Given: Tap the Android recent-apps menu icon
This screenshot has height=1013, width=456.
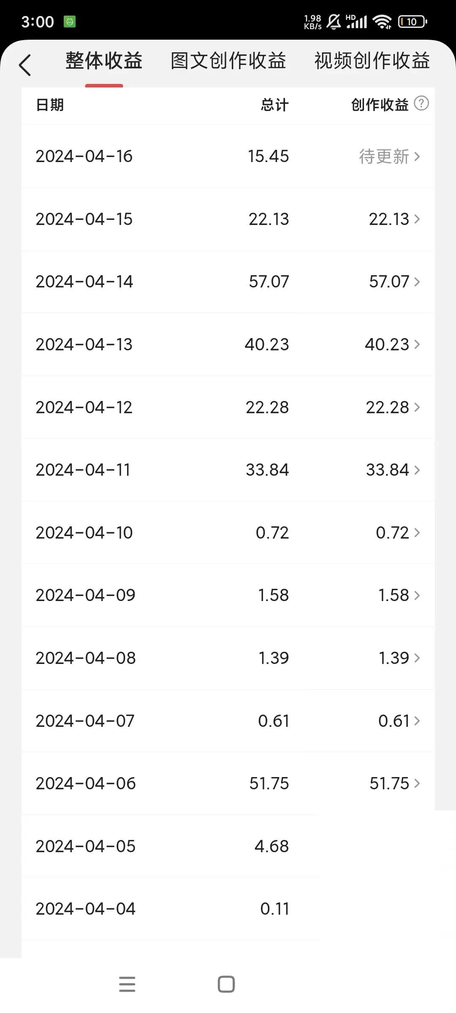Looking at the screenshot, I should [127, 984].
